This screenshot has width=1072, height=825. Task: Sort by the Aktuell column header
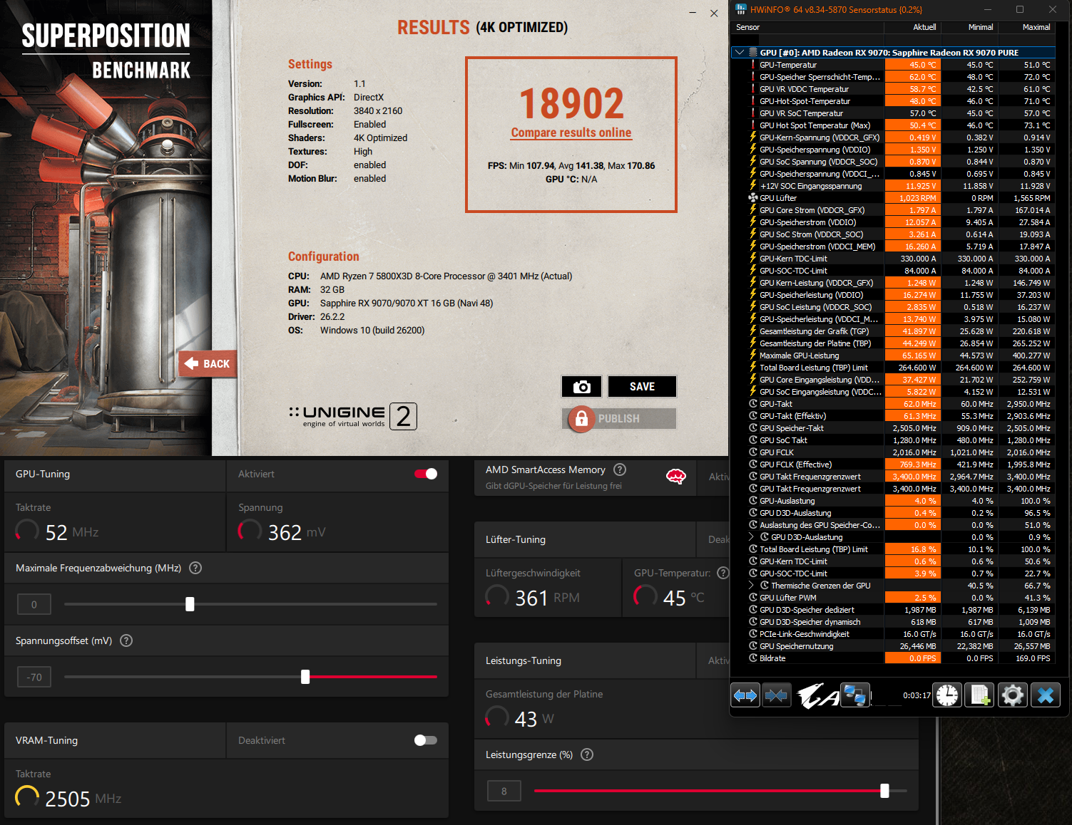(913, 27)
